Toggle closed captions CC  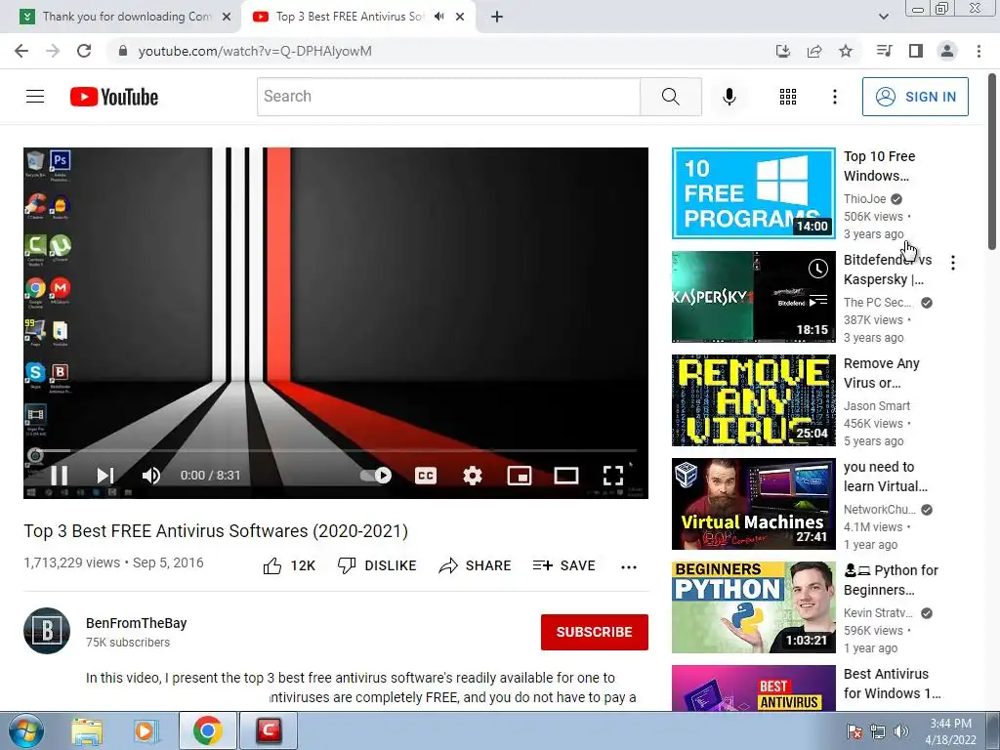coord(426,476)
